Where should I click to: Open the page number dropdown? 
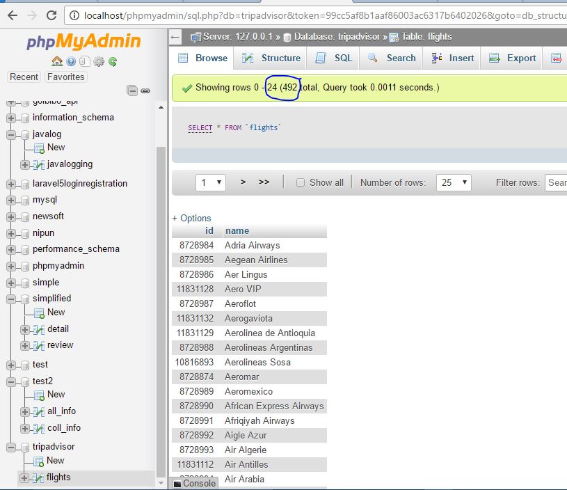click(x=211, y=182)
